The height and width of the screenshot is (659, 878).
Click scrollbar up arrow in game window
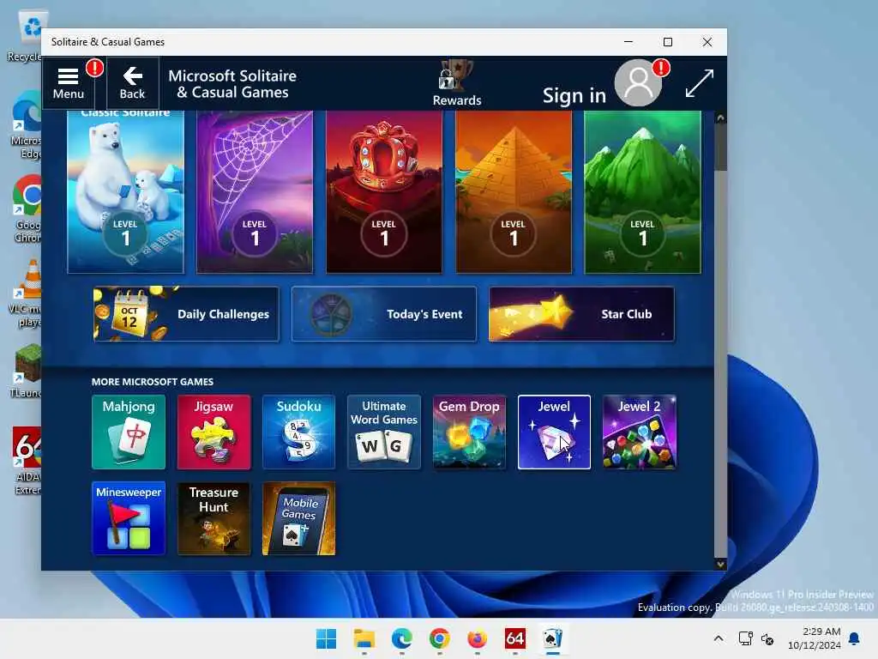click(x=720, y=118)
